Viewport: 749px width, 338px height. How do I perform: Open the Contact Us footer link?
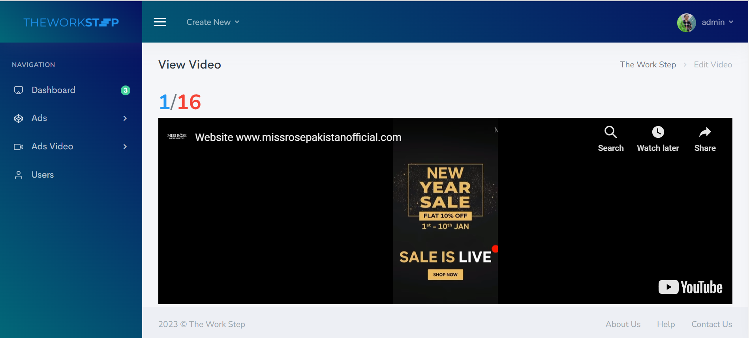coord(712,324)
